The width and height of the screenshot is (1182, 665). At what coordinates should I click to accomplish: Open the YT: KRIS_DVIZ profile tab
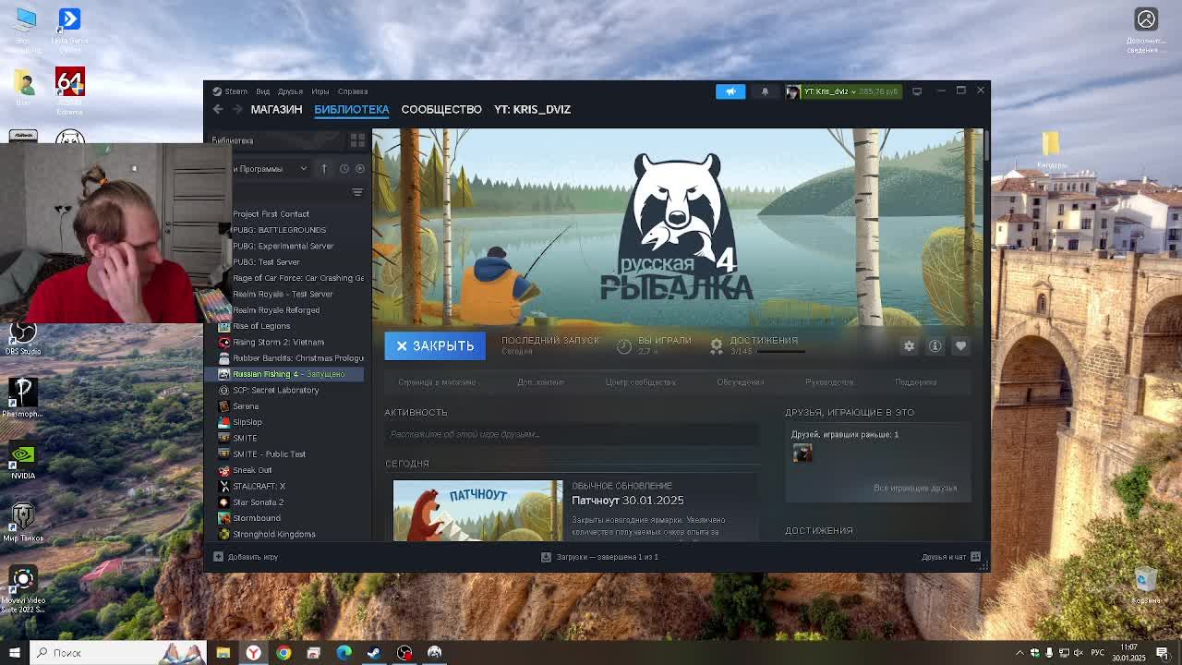(532, 109)
